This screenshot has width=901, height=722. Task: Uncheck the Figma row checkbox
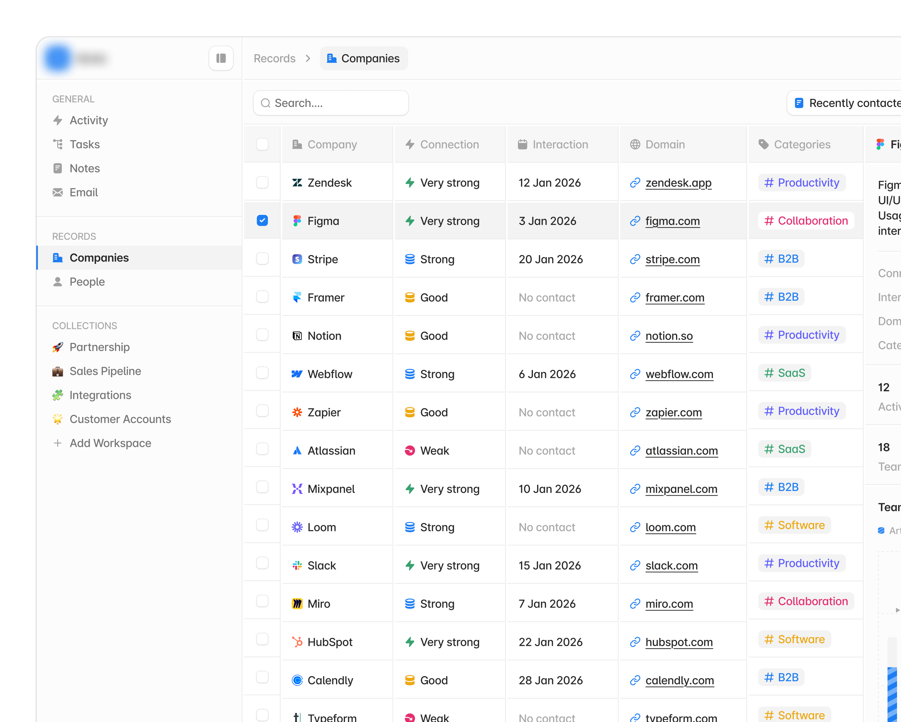point(262,221)
